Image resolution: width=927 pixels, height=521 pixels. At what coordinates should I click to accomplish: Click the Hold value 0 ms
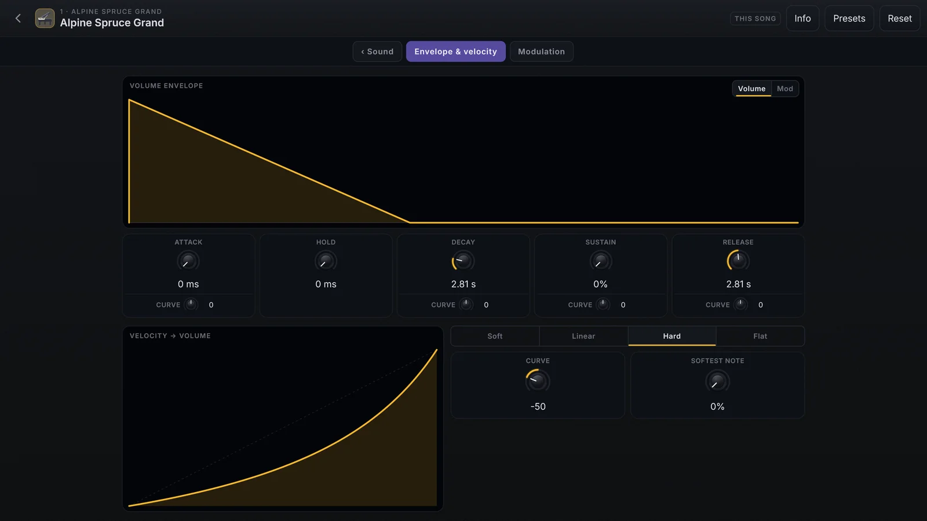pos(326,284)
